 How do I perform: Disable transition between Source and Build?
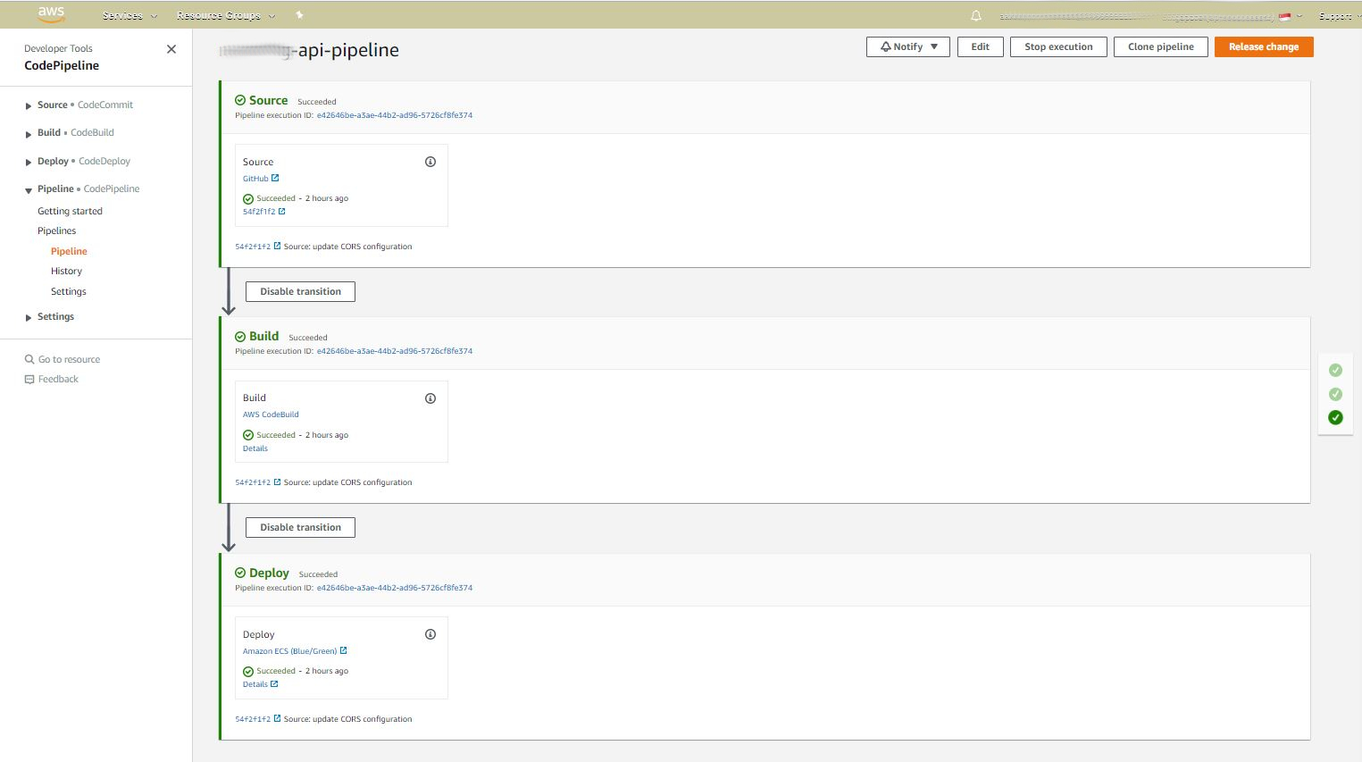click(x=300, y=291)
